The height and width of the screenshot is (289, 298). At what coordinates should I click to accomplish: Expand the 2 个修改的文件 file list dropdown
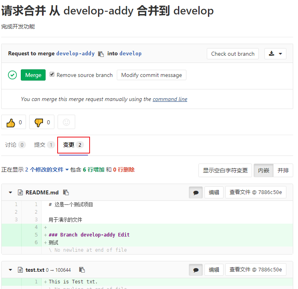(x=47, y=170)
